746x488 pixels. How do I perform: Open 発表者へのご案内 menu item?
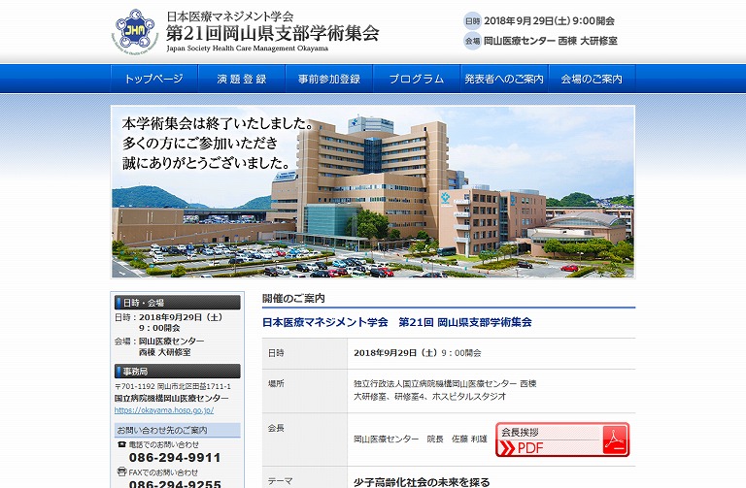pyautogui.click(x=504, y=79)
